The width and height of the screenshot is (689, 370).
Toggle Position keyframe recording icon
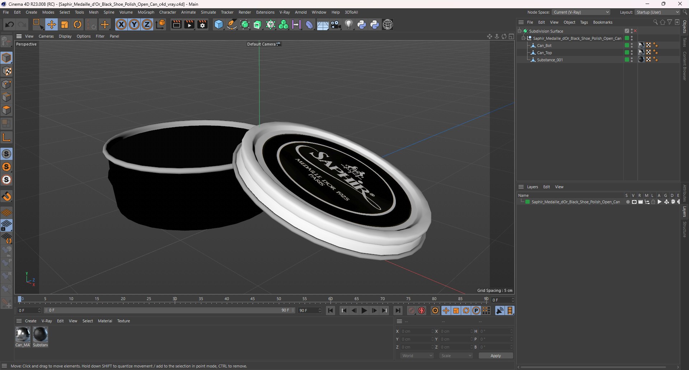446,310
